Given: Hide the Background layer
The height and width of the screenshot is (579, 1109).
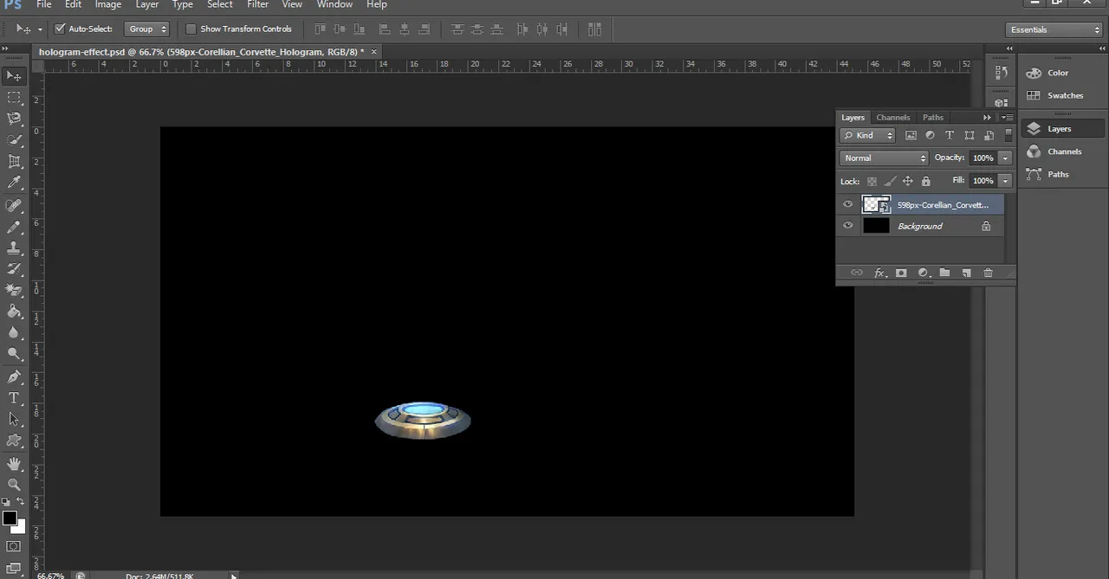Looking at the screenshot, I should (x=848, y=226).
